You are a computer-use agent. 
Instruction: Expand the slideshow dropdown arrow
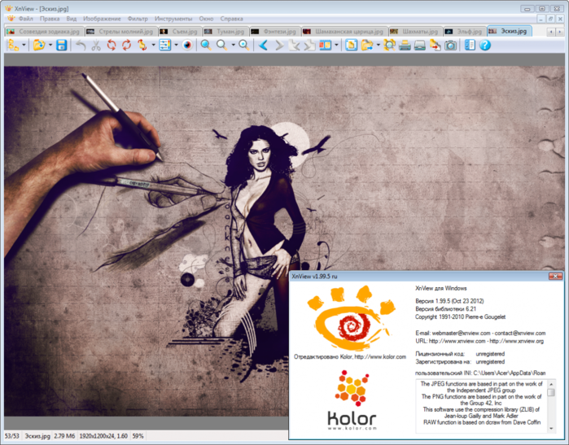tap(336, 46)
